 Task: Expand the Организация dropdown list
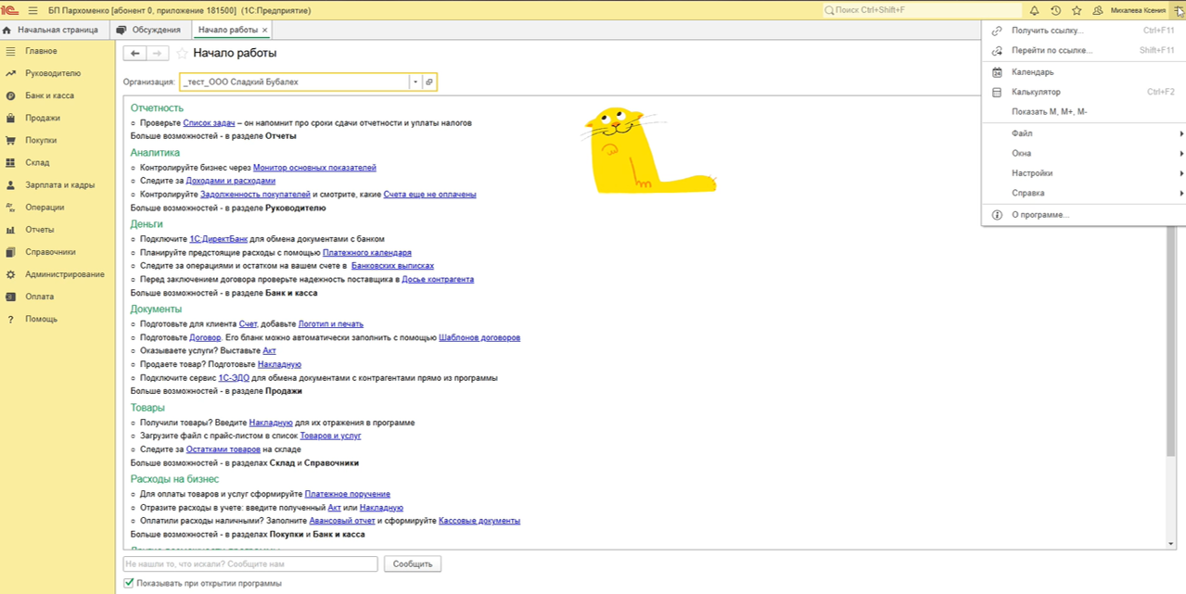(x=415, y=82)
